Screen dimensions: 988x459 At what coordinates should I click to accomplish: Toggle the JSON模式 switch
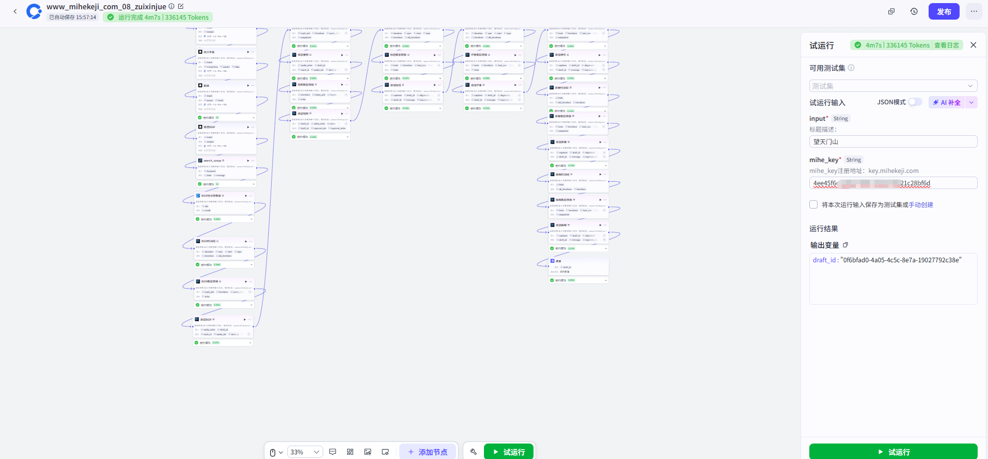click(x=915, y=102)
